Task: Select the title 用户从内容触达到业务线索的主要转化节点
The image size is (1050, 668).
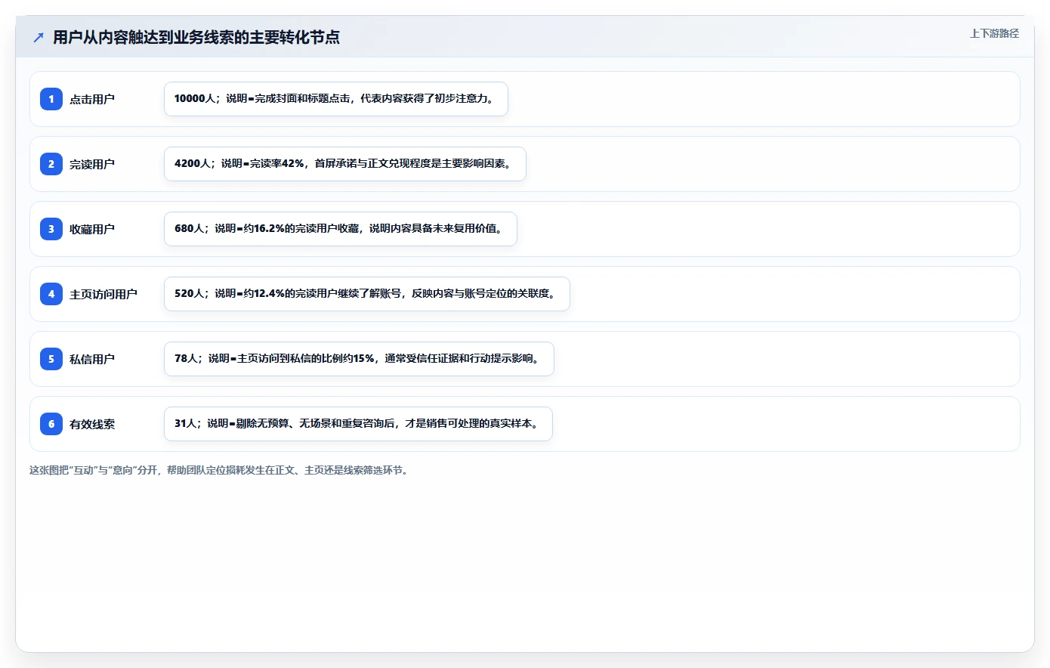Action: click(x=196, y=37)
